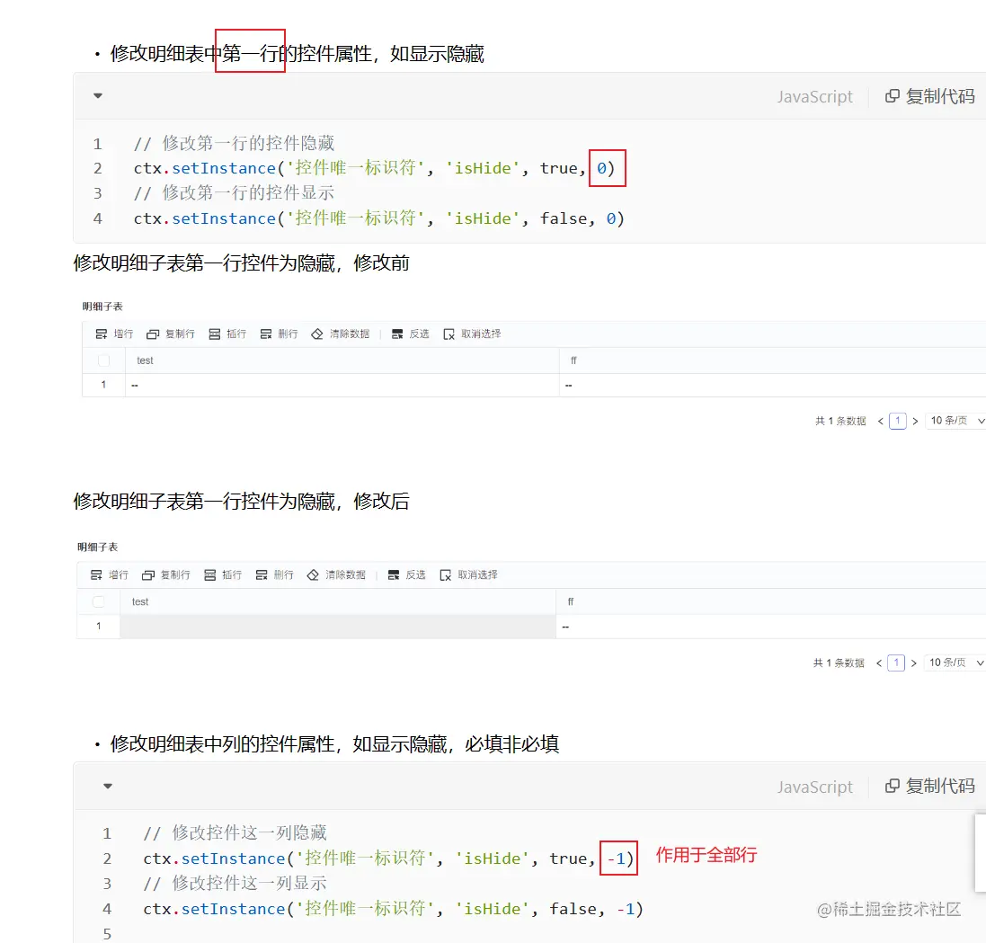The image size is (986, 943).
Task: Collapse the code block about hiding the first row
Action: point(97,96)
